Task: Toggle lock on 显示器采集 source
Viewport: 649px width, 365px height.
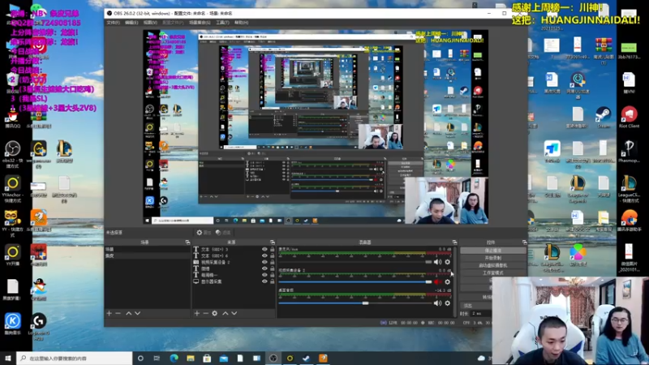Action: (272, 281)
